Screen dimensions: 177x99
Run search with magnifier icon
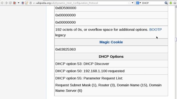tap(166, 3)
